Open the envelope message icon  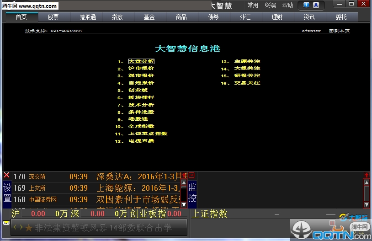6,223
